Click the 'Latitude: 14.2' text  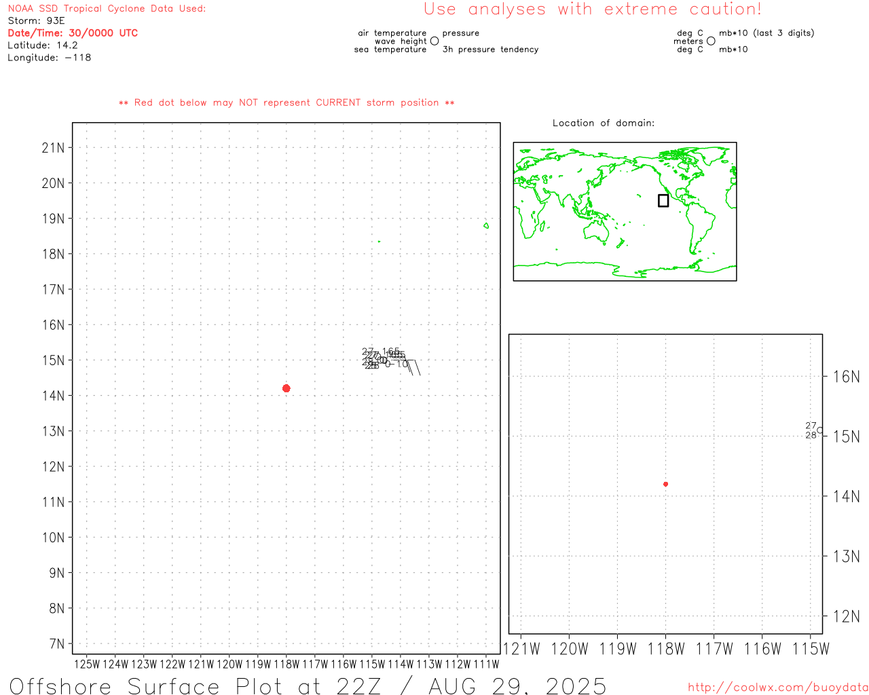point(42,45)
